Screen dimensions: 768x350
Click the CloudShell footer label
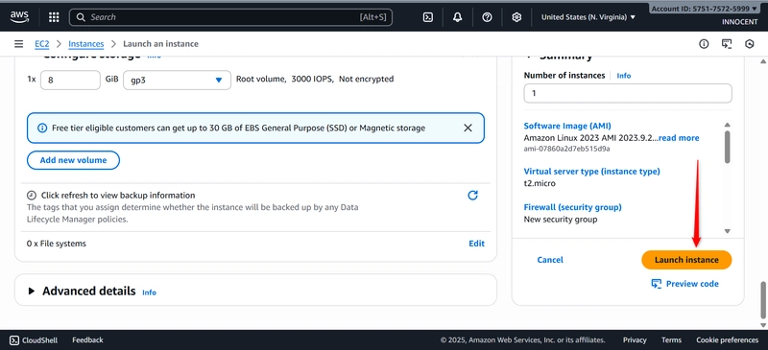click(39, 339)
